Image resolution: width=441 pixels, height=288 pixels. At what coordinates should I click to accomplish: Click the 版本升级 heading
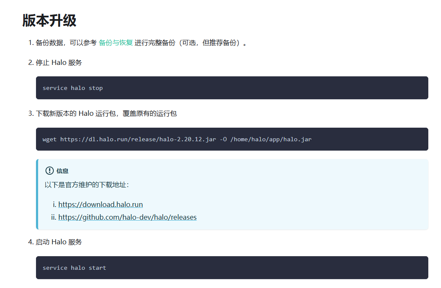pyautogui.click(x=49, y=20)
